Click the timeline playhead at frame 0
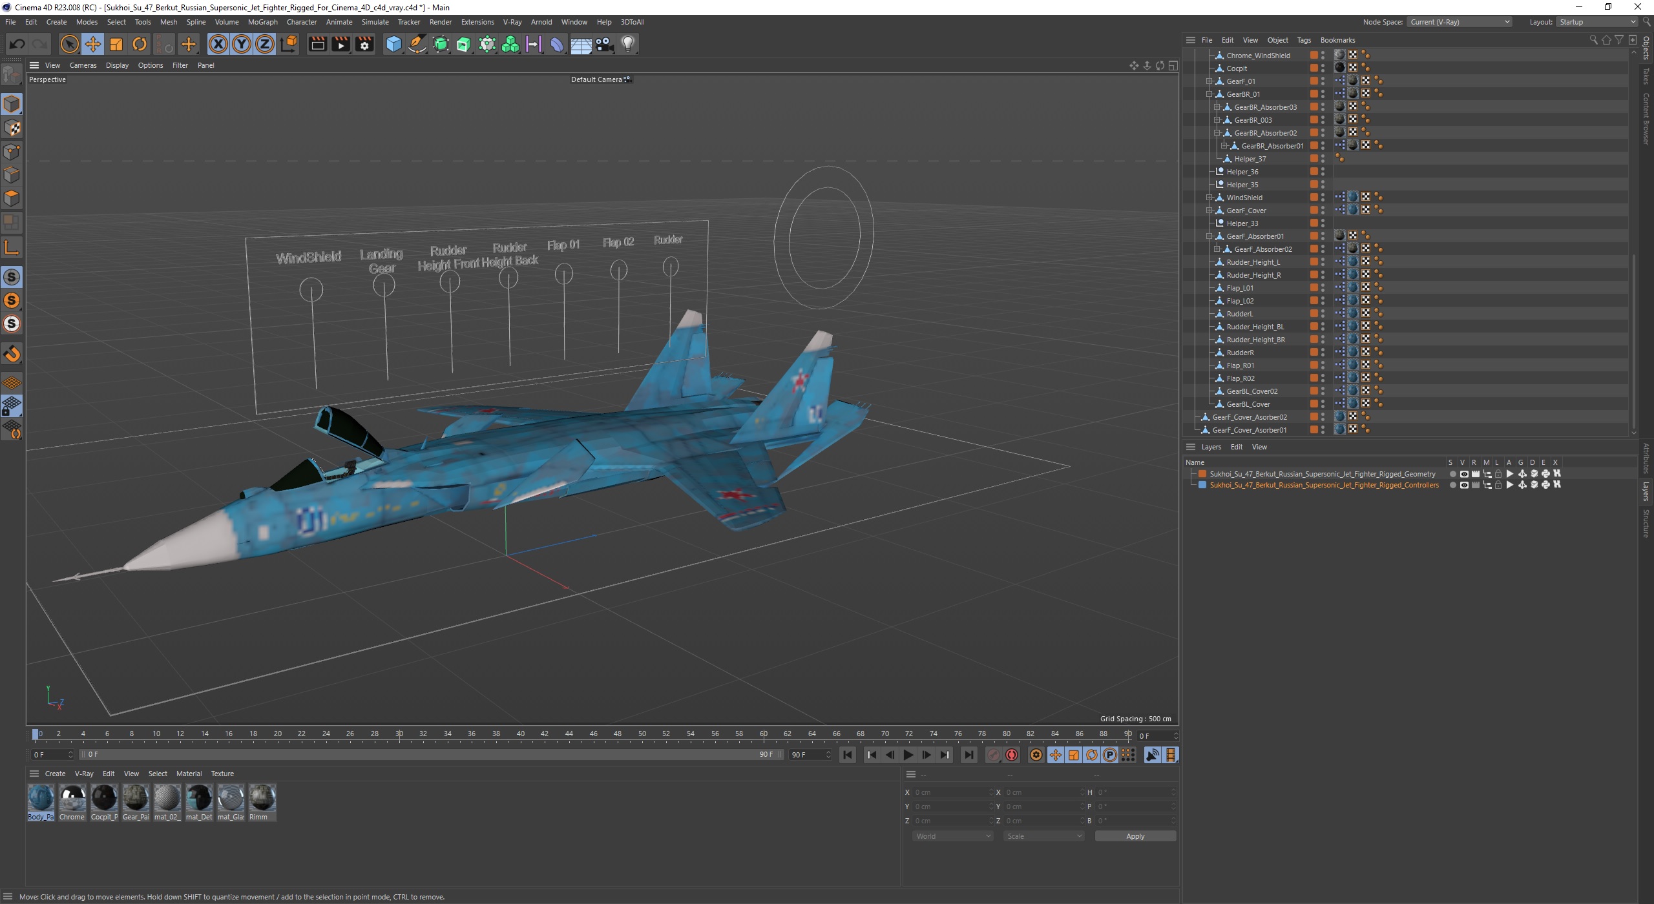Screen dimensions: 1654x904 point(36,734)
